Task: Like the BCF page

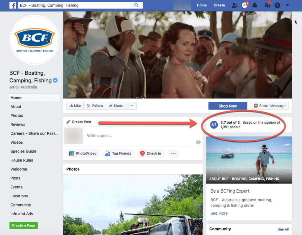Action: [75, 106]
